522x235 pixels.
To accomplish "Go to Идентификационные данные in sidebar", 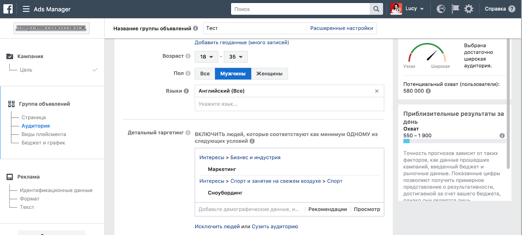I will [56, 190].
